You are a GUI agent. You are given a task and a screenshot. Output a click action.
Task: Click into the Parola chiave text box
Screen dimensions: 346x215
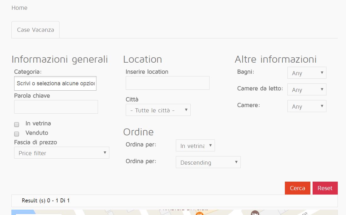click(x=56, y=107)
